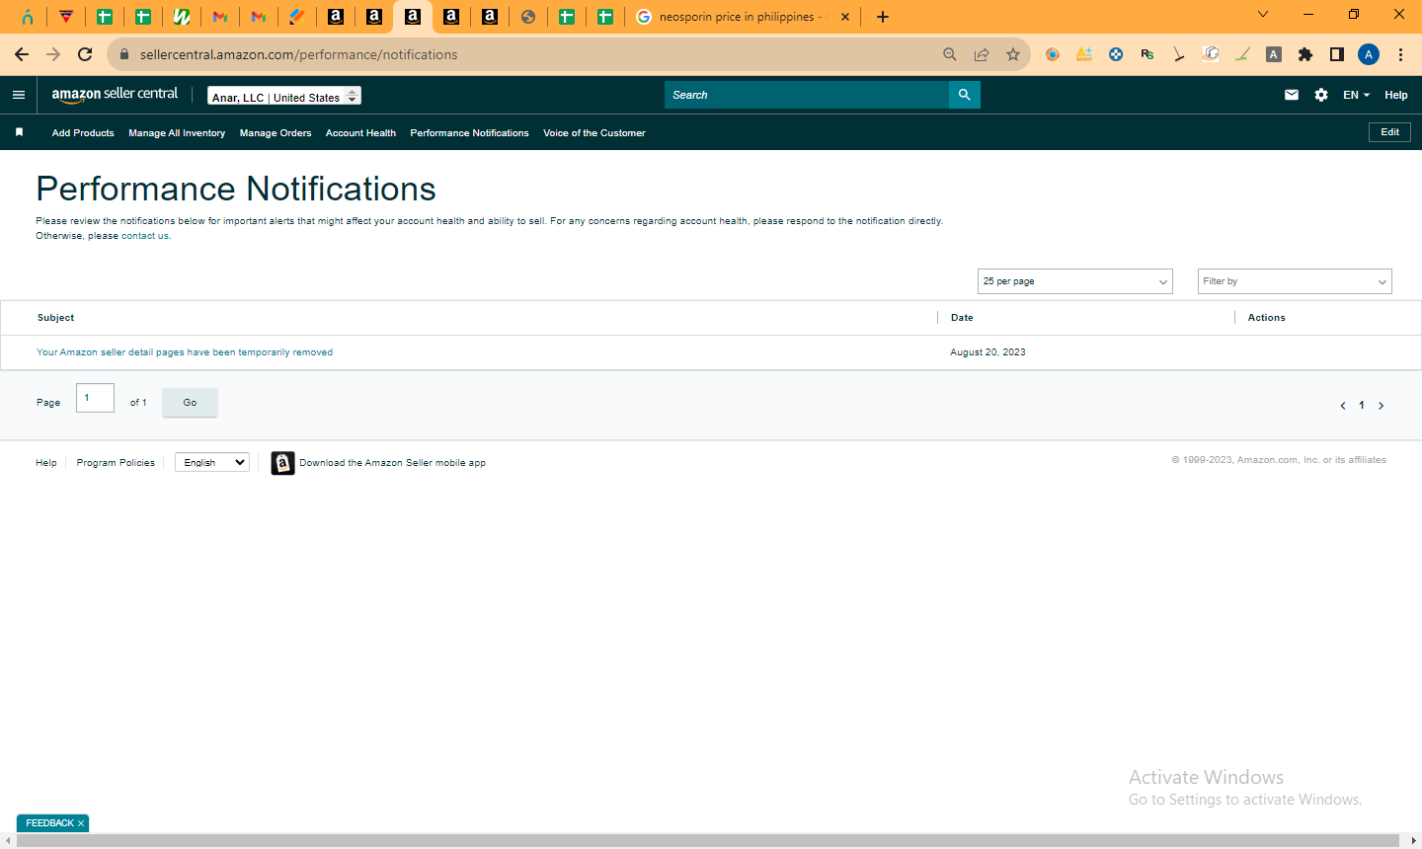Click the zoom magnifier in address bar
Image resolution: width=1422 pixels, height=849 pixels.
tap(950, 54)
